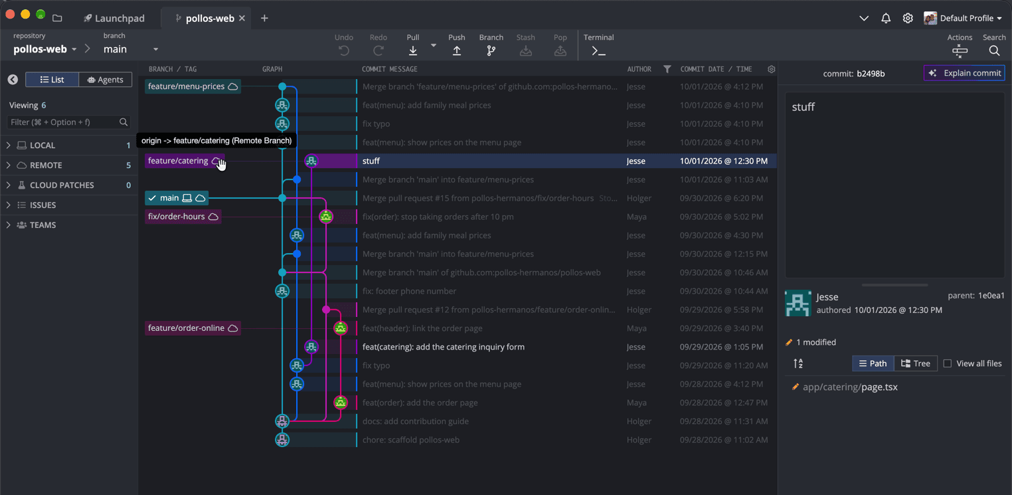The width and height of the screenshot is (1012, 495).
Task: Open the Terminal from the toolbar
Action: tap(598, 50)
